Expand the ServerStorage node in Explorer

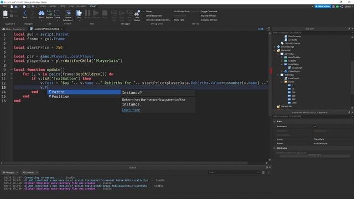click(274, 46)
